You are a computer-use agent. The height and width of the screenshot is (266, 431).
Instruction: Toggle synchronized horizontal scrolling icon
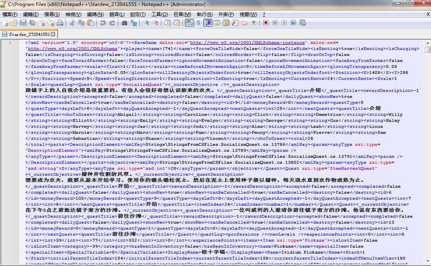(x=177, y=23)
